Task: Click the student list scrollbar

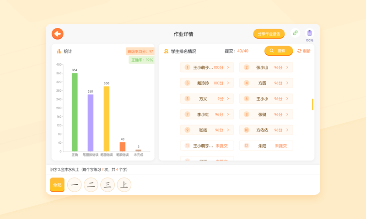Action: [x=312, y=104]
